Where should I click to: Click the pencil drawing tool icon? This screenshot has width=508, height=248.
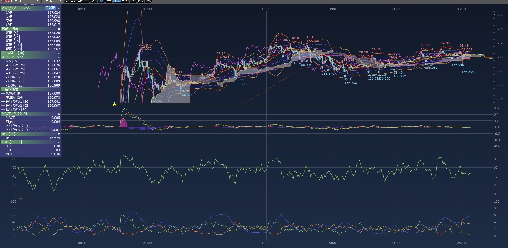(94, 1)
